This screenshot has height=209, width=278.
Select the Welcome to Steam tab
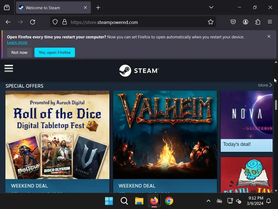(x=53, y=8)
